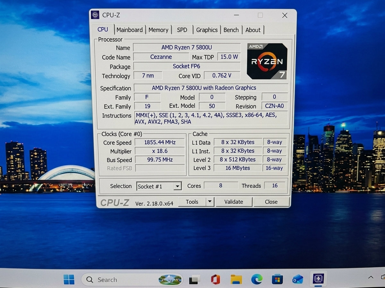Screen dimensions: 385x288
Task: Click the CPU-Z title bar app icon
Action: pos(95,15)
